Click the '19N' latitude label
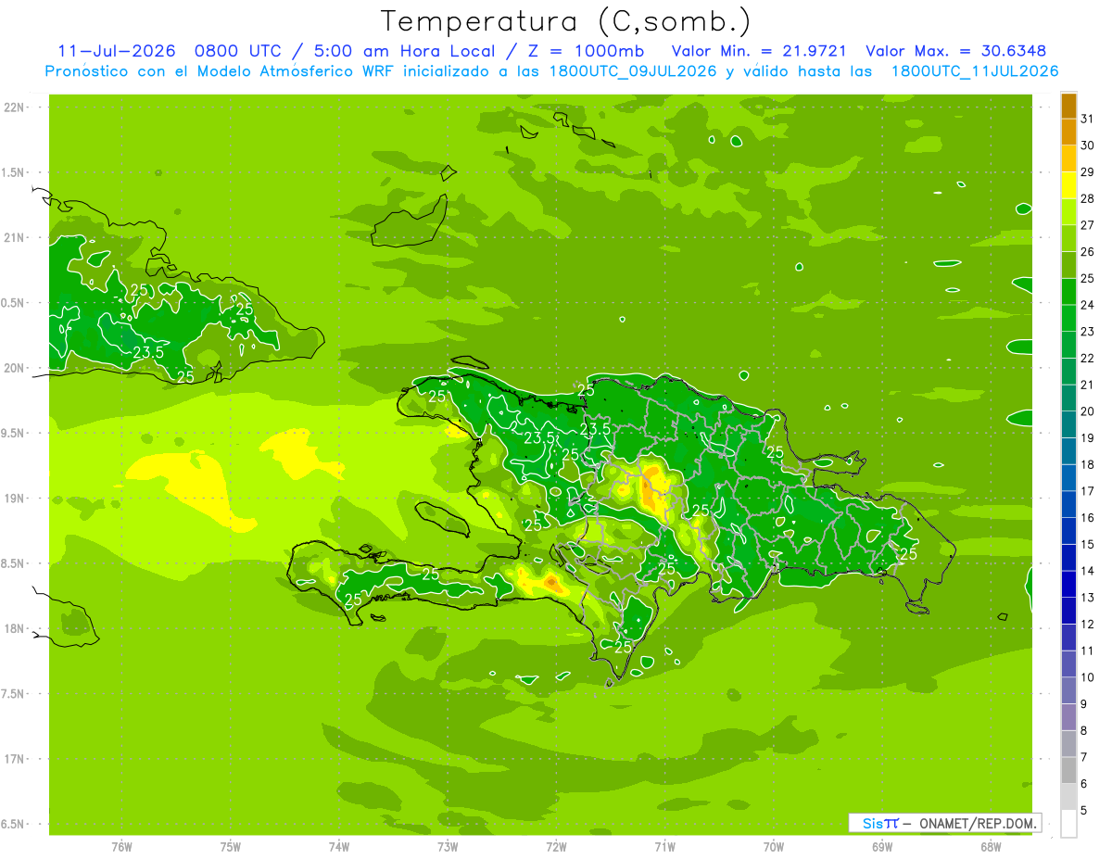Image resolution: width=1112 pixels, height=859 pixels. point(14,499)
